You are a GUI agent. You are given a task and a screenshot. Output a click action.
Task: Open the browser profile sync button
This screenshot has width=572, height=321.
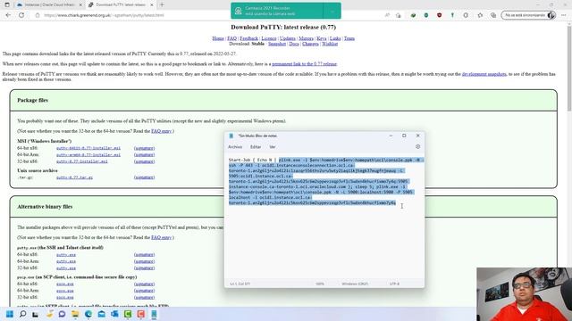(x=528, y=15)
